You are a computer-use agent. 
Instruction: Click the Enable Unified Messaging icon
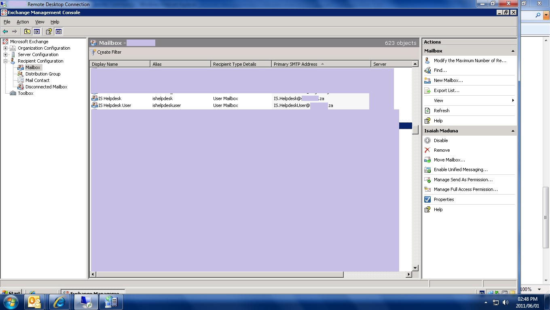pos(427,170)
